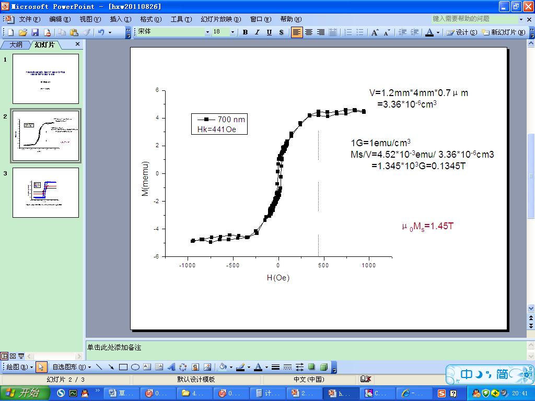This screenshot has height=401, width=535.
Task: Toggle numbered list
Action: click(347, 32)
